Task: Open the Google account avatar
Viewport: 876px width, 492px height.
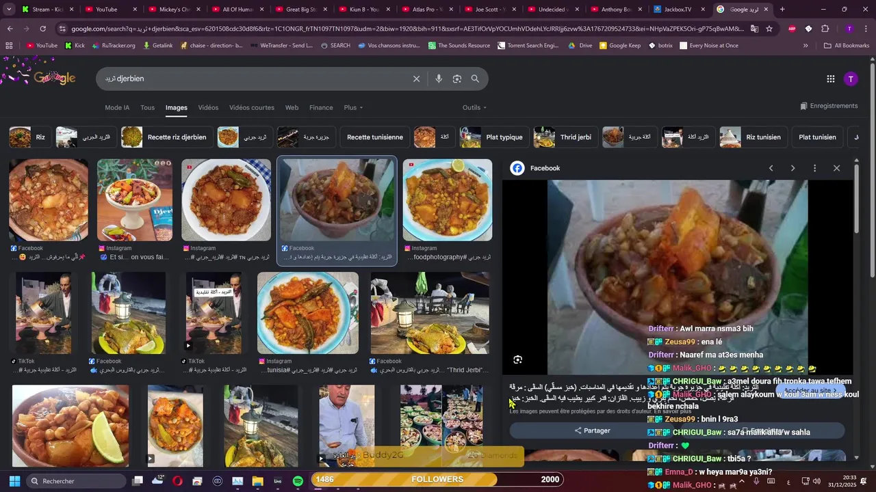Action: tap(851, 79)
